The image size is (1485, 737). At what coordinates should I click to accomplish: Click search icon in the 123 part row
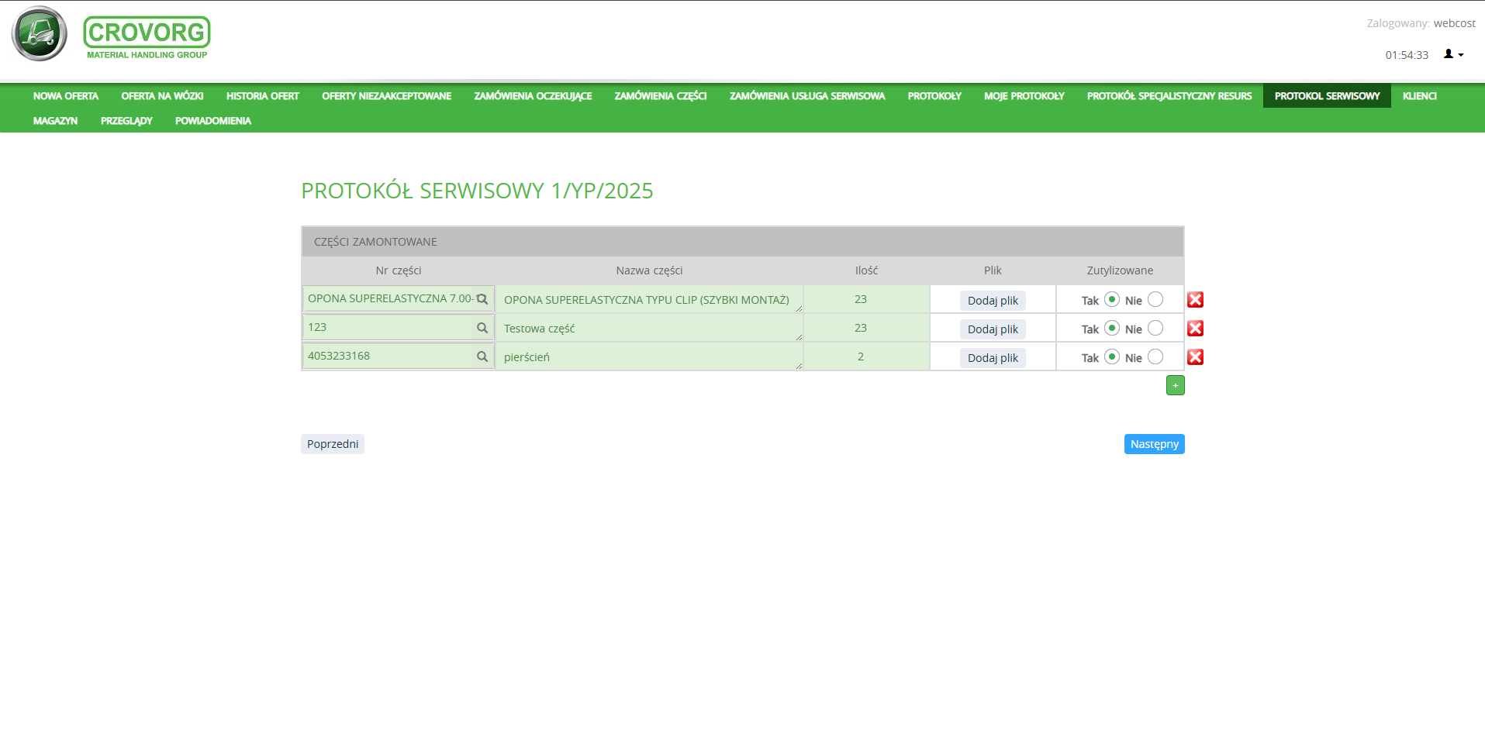pos(482,328)
